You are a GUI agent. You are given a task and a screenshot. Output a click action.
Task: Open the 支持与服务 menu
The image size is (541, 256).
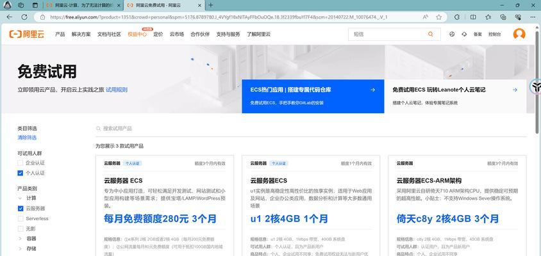[228, 34]
